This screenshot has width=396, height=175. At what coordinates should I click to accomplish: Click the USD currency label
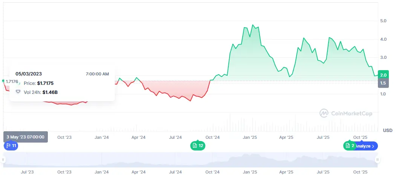[x=387, y=130]
